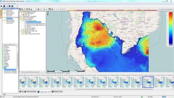
Task: Select Water Level and Wave Setup item
Action: [x=32, y=34]
